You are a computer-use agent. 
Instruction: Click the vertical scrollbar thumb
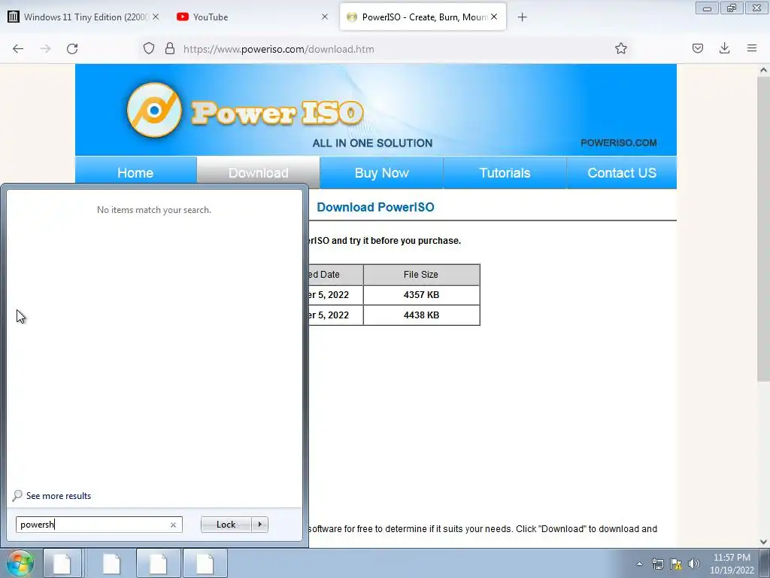coord(763,229)
